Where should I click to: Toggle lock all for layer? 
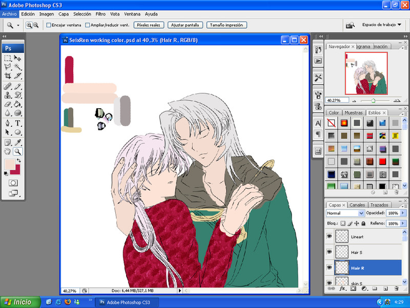pyautogui.click(x=363, y=223)
